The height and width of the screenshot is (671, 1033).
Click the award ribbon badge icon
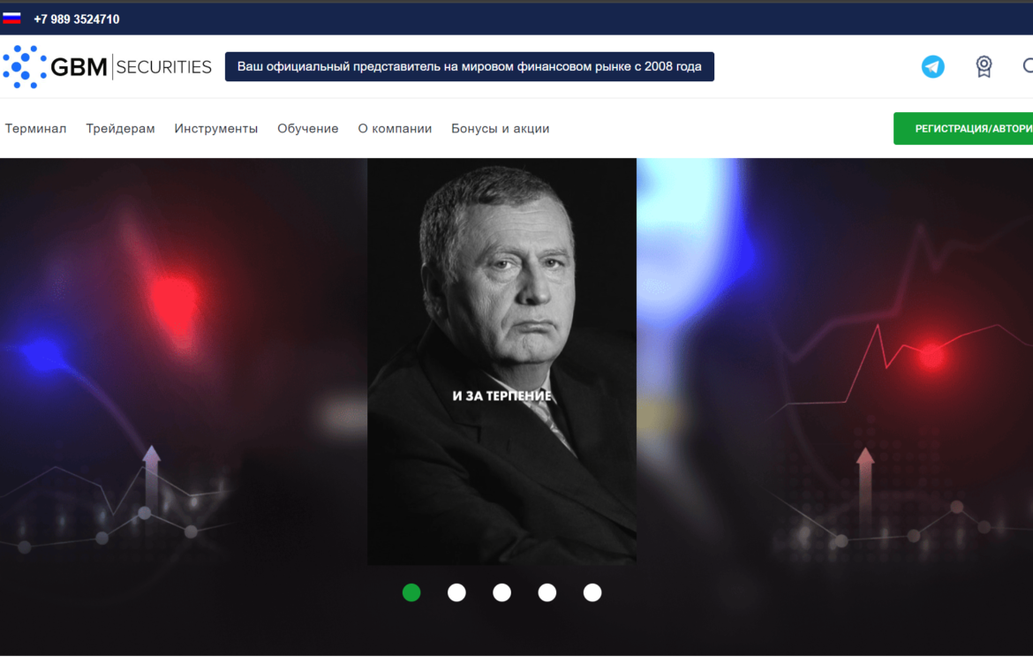984,66
